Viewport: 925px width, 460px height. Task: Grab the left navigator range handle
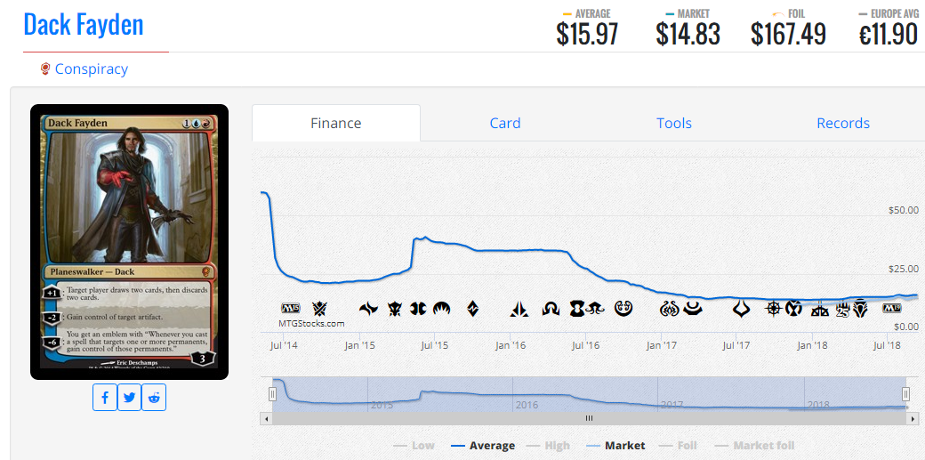coord(272,394)
